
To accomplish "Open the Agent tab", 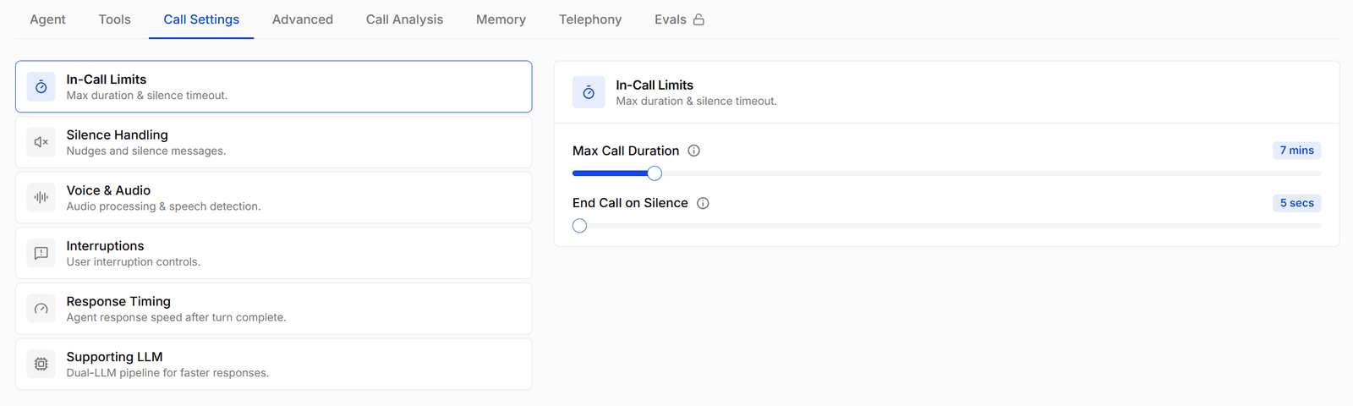I will (47, 19).
